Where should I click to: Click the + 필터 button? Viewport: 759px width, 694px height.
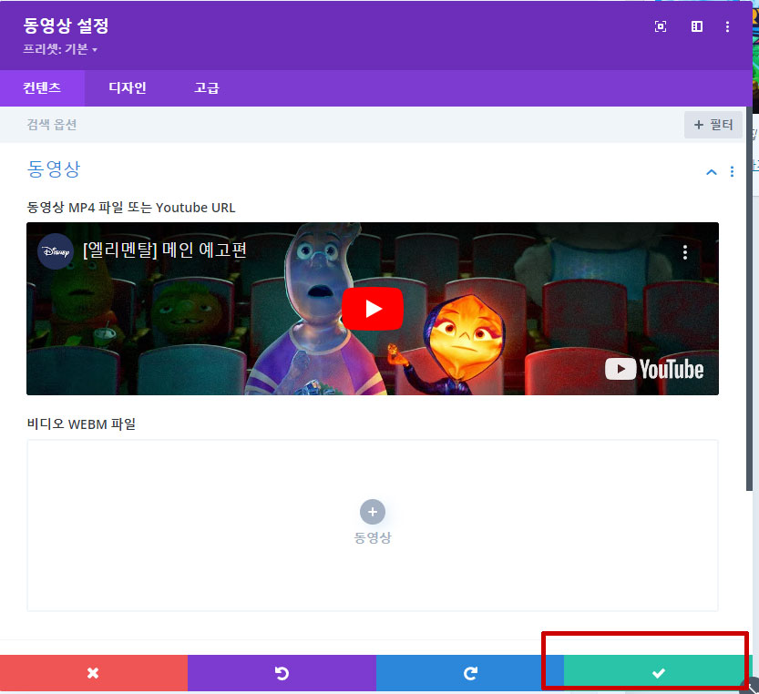click(x=713, y=125)
